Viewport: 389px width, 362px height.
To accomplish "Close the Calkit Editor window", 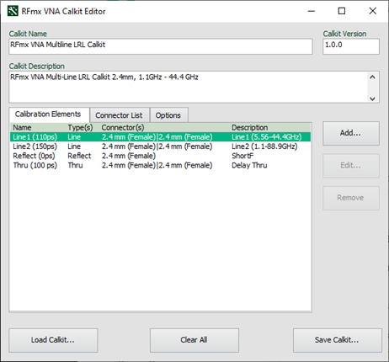I will (x=372, y=11).
